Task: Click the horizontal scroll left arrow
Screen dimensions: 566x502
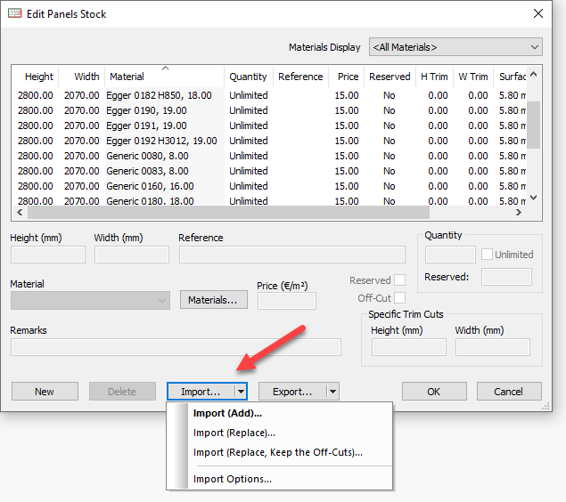Action: pos(20,213)
